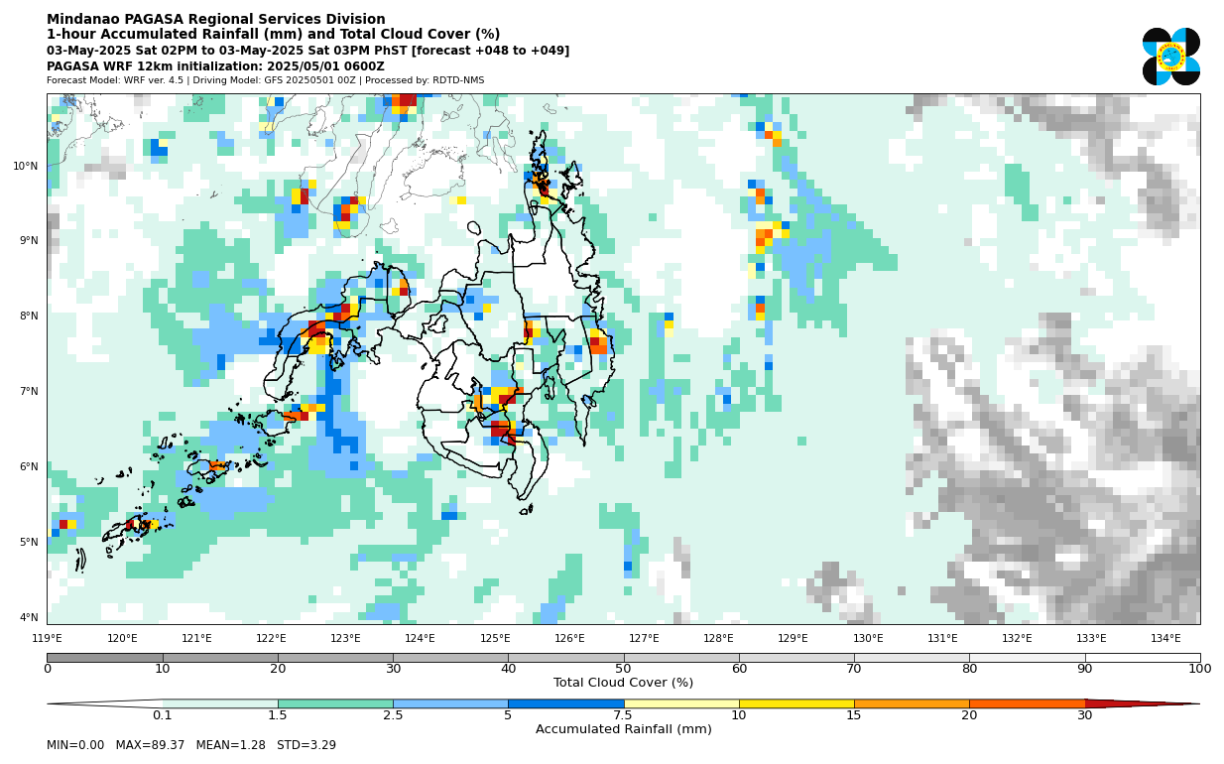This screenshot has height=764, width=1224.
Task: Click the '130°E' longitude axis label
Action: (x=868, y=638)
